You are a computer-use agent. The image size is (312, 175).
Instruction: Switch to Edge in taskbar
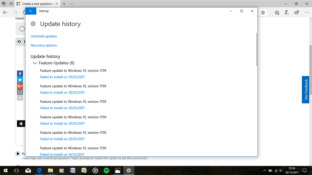(39, 170)
